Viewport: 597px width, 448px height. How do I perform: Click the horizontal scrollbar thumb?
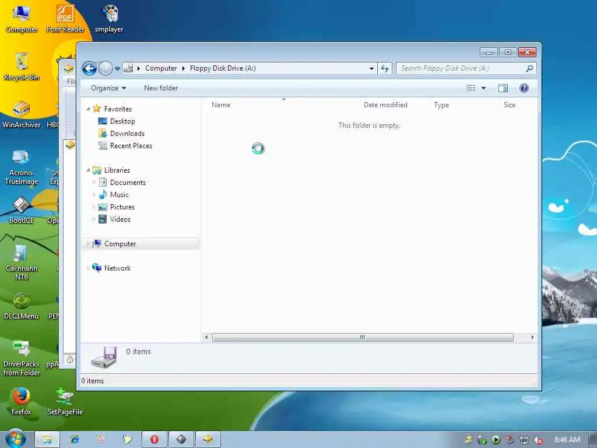(x=363, y=337)
